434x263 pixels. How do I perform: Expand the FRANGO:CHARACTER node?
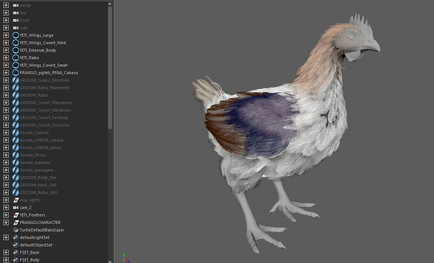6,223
